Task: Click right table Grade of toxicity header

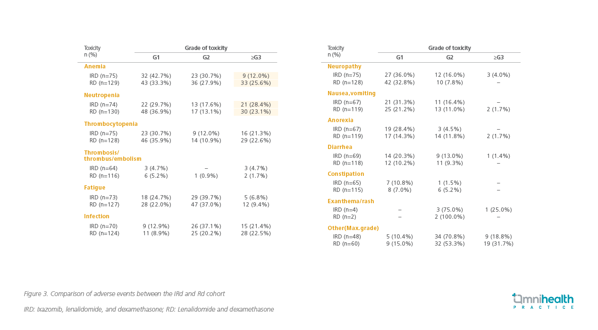Action: point(449,48)
